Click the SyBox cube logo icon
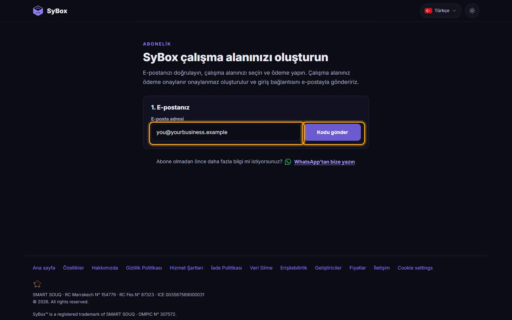Image resolution: width=512 pixels, height=320 pixels. (x=38, y=11)
